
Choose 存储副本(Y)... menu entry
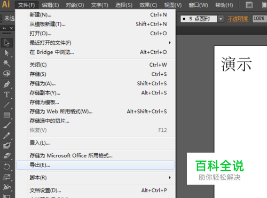coord(95,93)
